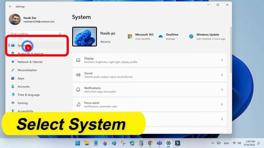Image resolution: width=264 pixels, height=148 pixels.
Task: Open the Nasib Dar account profile picture
Action: click(15, 19)
